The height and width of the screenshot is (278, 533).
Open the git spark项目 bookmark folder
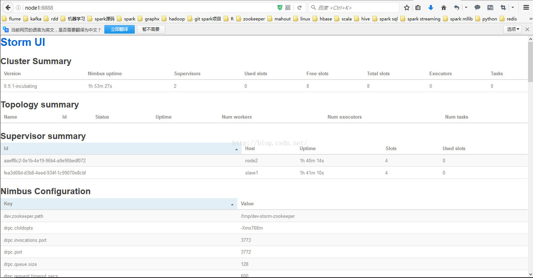204,19
